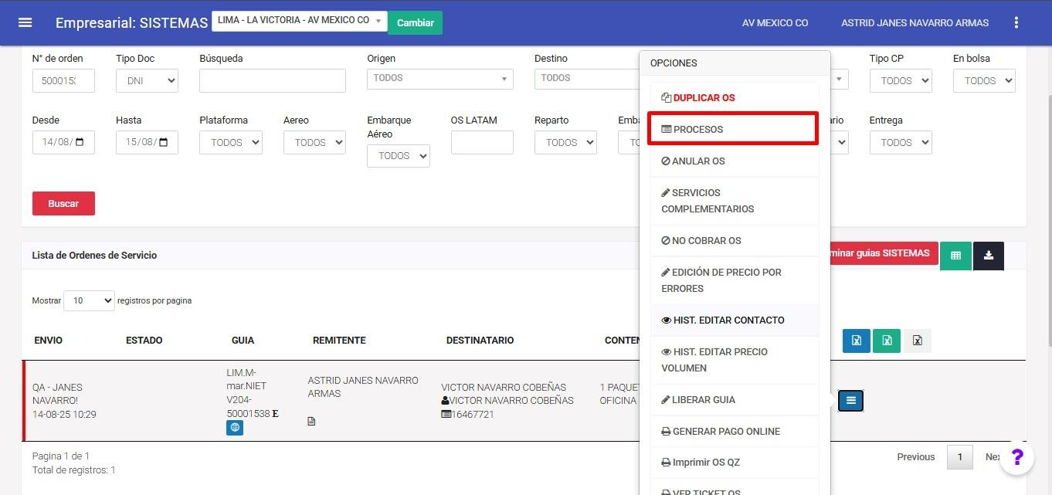Click the Búsqueda text field
Viewport: 1052px width, 495px height.
click(x=272, y=80)
